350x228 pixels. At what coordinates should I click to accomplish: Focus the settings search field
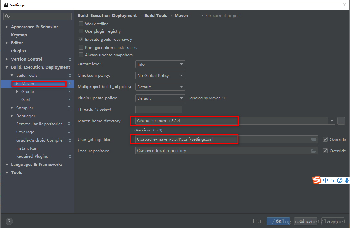pos(38,16)
